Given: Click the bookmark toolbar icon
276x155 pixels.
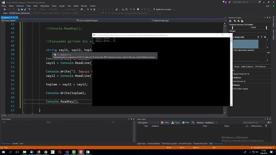Looking at the screenshot, I should point(138,9).
